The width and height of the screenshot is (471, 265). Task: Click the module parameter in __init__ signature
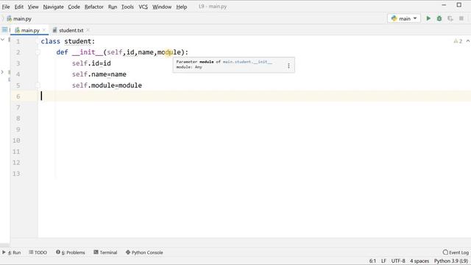169,52
